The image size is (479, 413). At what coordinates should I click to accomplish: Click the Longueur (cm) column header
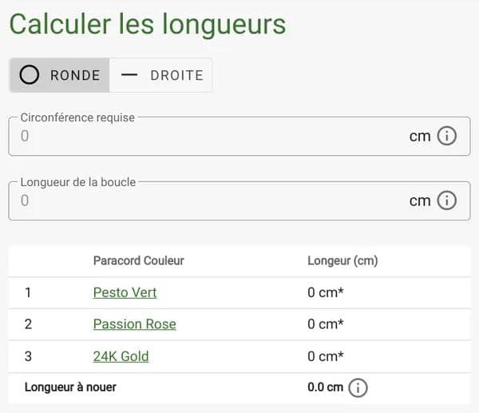342,261
